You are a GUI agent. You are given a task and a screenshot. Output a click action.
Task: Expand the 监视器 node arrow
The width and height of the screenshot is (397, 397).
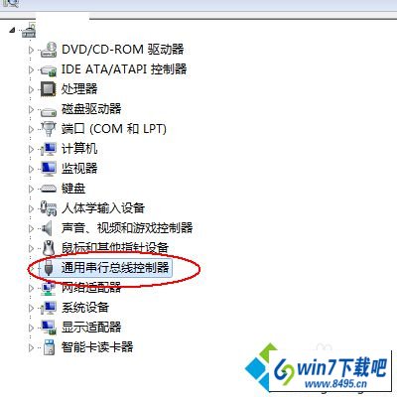[x=31, y=169]
